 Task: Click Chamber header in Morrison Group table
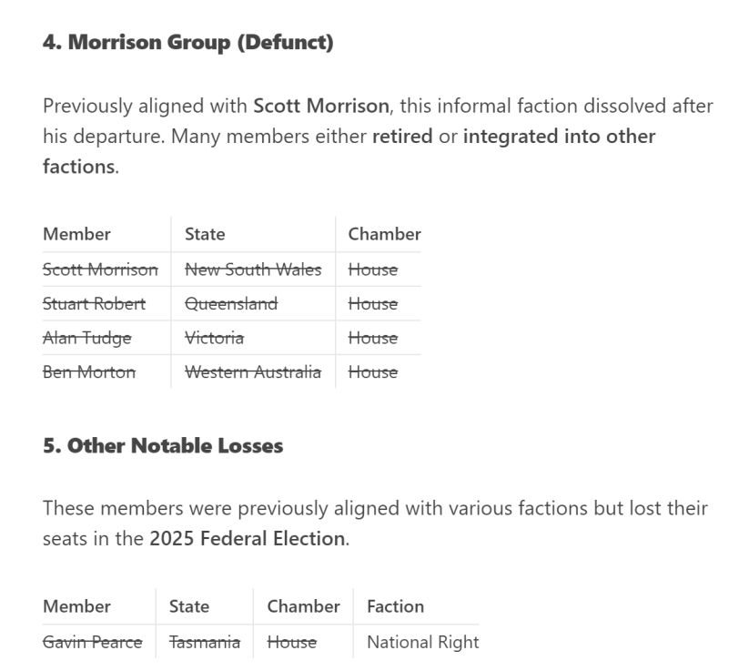[x=385, y=234]
